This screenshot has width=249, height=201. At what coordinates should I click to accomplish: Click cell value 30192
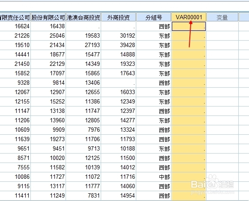coord(128,35)
